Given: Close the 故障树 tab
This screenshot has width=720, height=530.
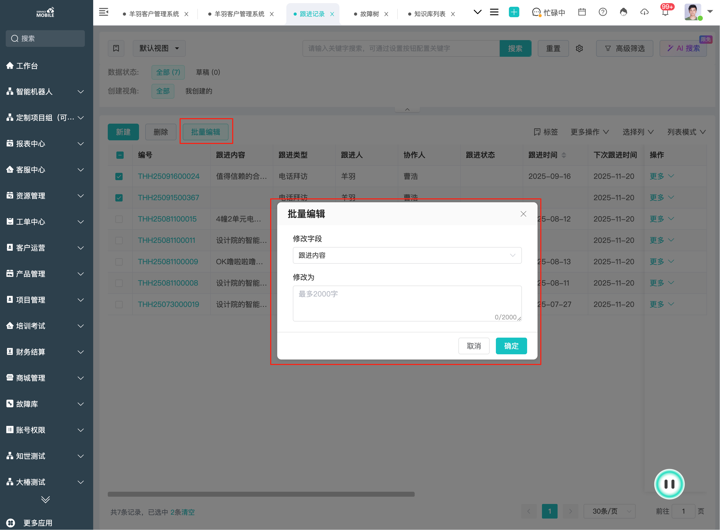Looking at the screenshot, I should [x=386, y=14].
